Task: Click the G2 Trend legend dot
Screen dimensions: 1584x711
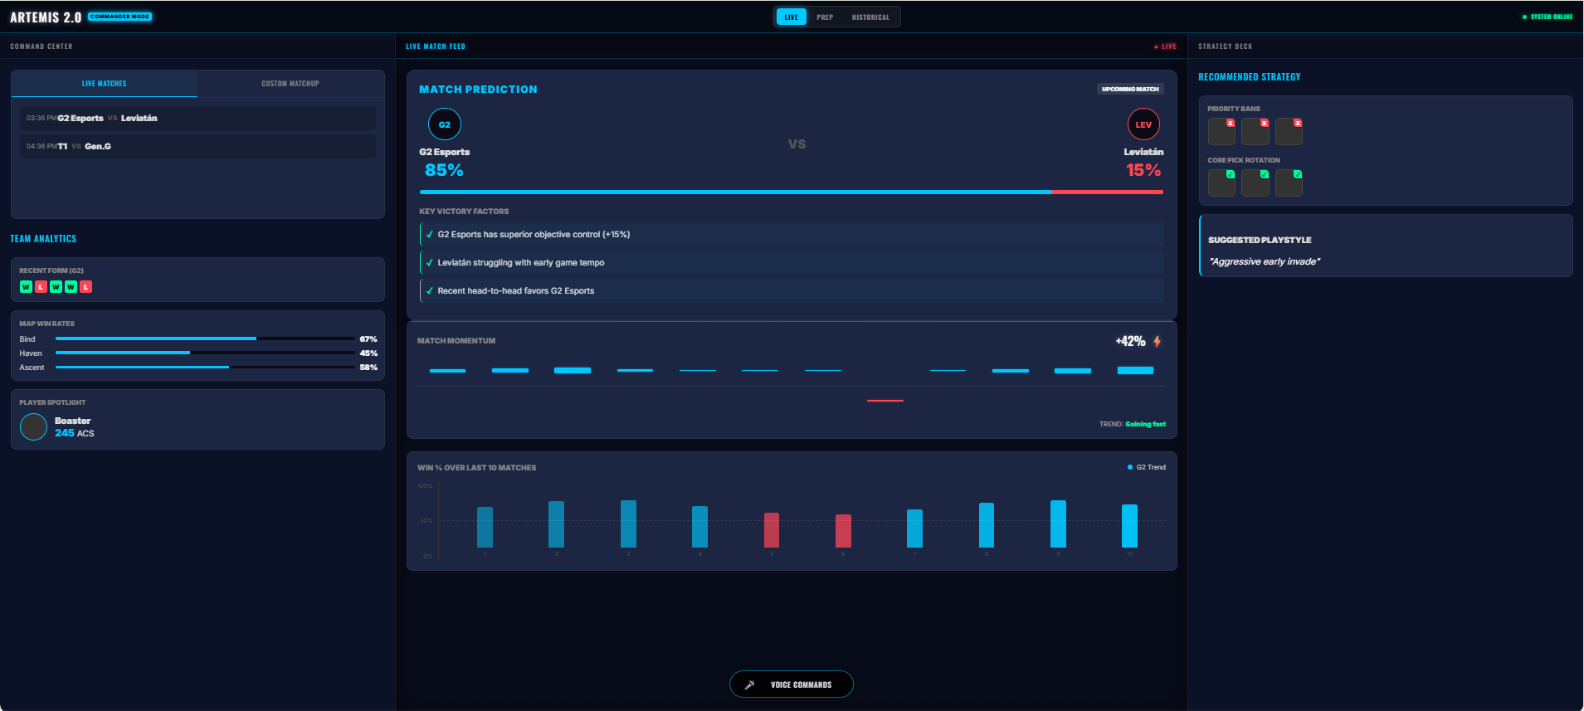Action: click(1130, 467)
